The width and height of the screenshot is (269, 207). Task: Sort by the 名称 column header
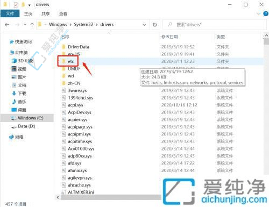pos(65,37)
